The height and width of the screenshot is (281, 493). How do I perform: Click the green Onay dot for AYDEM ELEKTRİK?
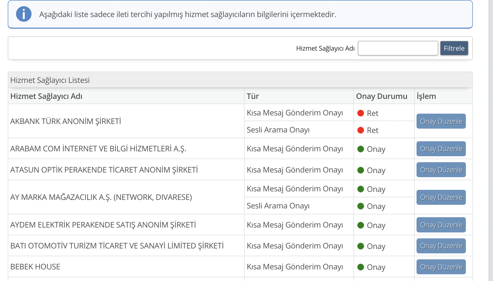361,225
